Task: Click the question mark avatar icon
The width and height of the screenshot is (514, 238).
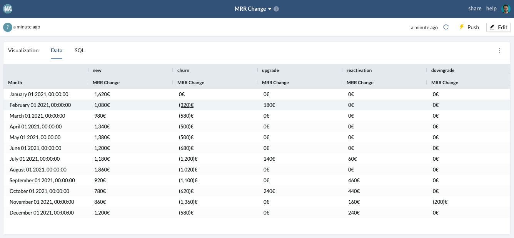Action: pos(8,27)
